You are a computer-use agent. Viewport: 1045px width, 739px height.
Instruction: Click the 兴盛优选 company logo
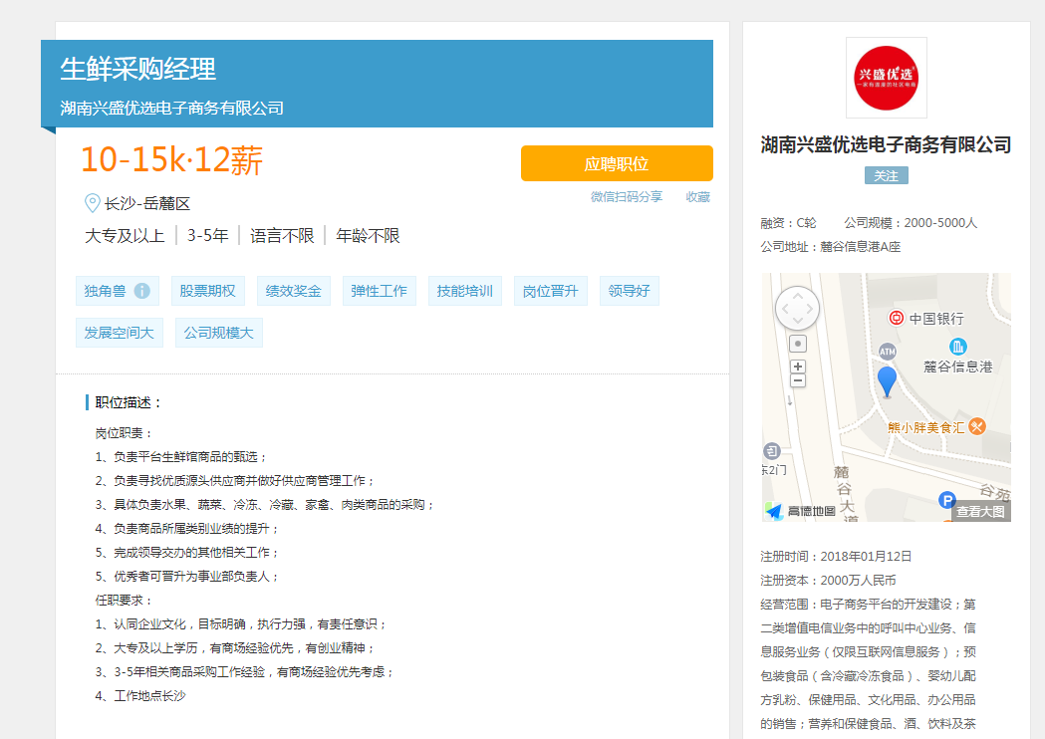887,78
